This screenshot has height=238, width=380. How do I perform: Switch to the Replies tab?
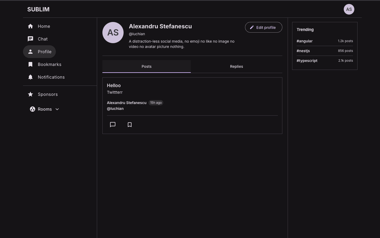(237, 66)
